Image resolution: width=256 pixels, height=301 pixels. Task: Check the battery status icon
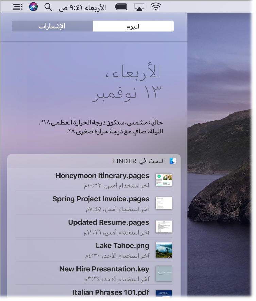click(121, 7)
